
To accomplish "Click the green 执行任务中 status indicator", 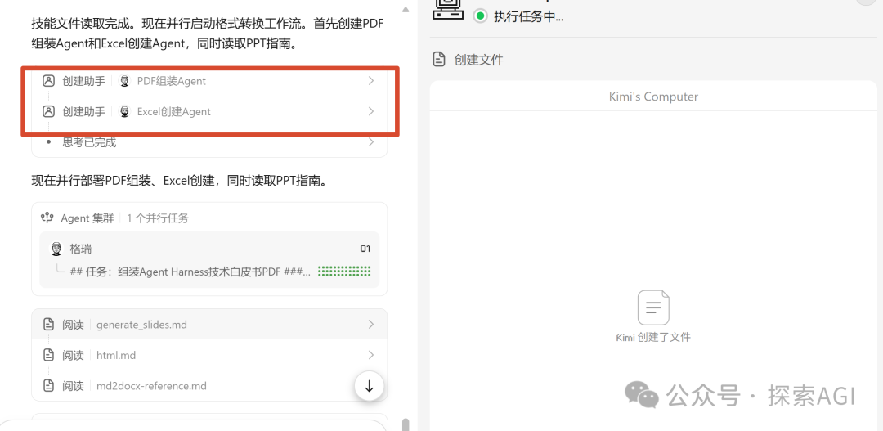I will [x=481, y=16].
